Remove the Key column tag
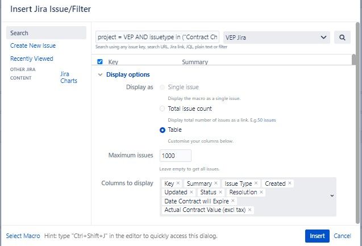 (178, 183)
